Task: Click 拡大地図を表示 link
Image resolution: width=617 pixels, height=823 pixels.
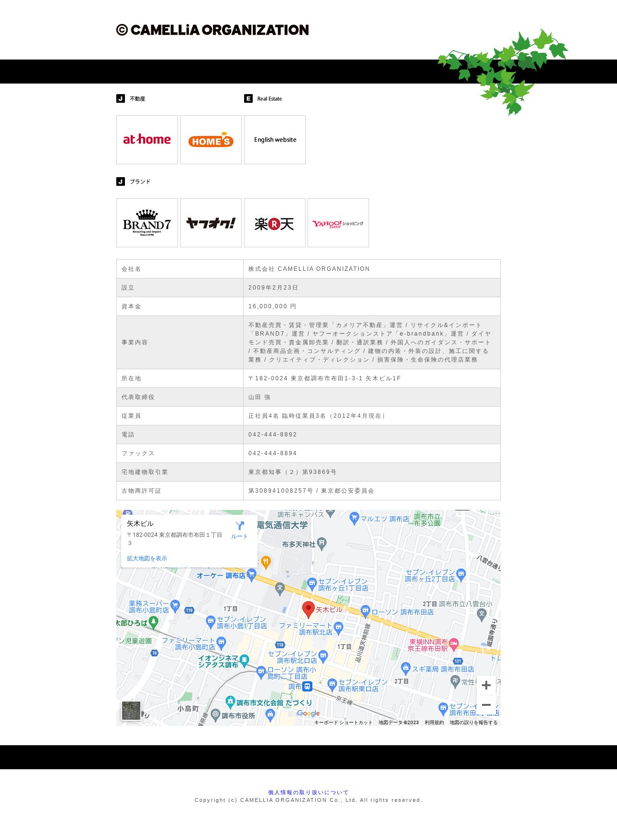Action: coord(147,558)
